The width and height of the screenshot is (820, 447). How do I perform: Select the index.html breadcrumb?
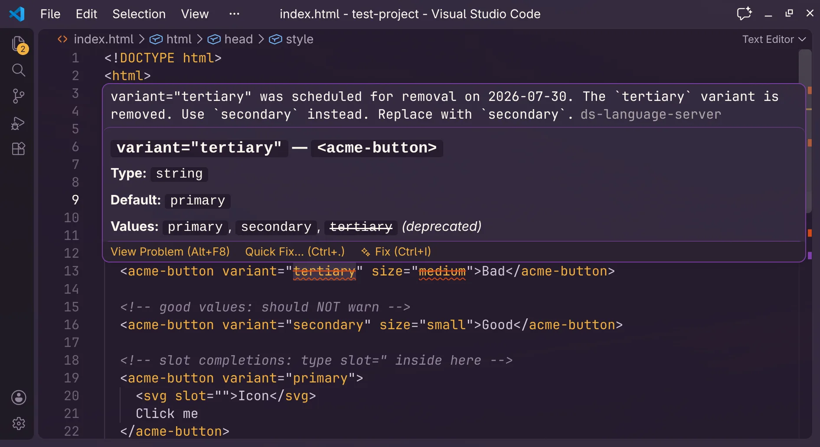click(104, 39)
